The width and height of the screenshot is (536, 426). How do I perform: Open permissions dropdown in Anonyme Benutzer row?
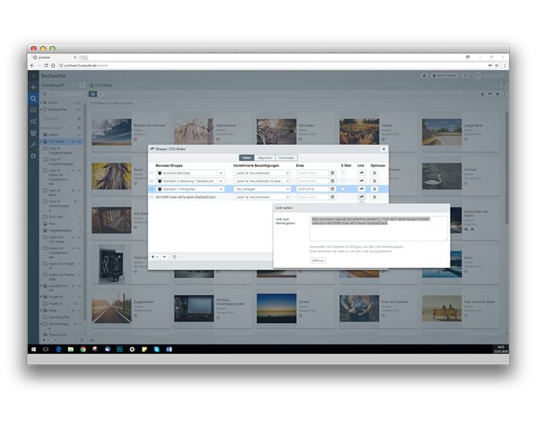262,173
